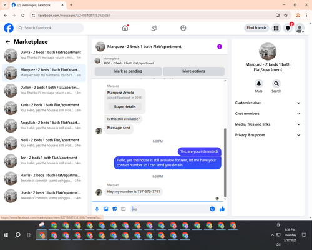Viewport: 312px width, 250px height.
Task: Open the Harris conversation
Action: click(44, 179)
